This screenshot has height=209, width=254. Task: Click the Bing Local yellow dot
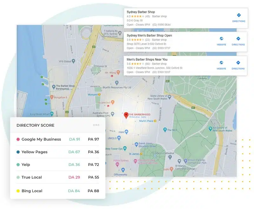[x=18, y=191]
